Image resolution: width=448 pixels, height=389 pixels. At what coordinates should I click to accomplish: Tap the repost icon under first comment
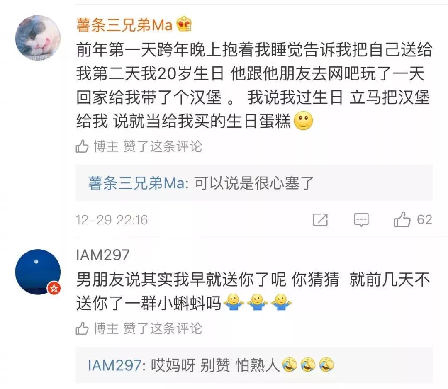click(320, 219)
